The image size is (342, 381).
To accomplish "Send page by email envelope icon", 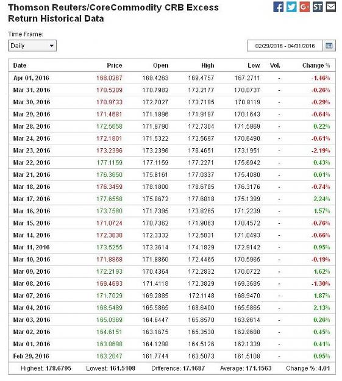I will [330, 7].
